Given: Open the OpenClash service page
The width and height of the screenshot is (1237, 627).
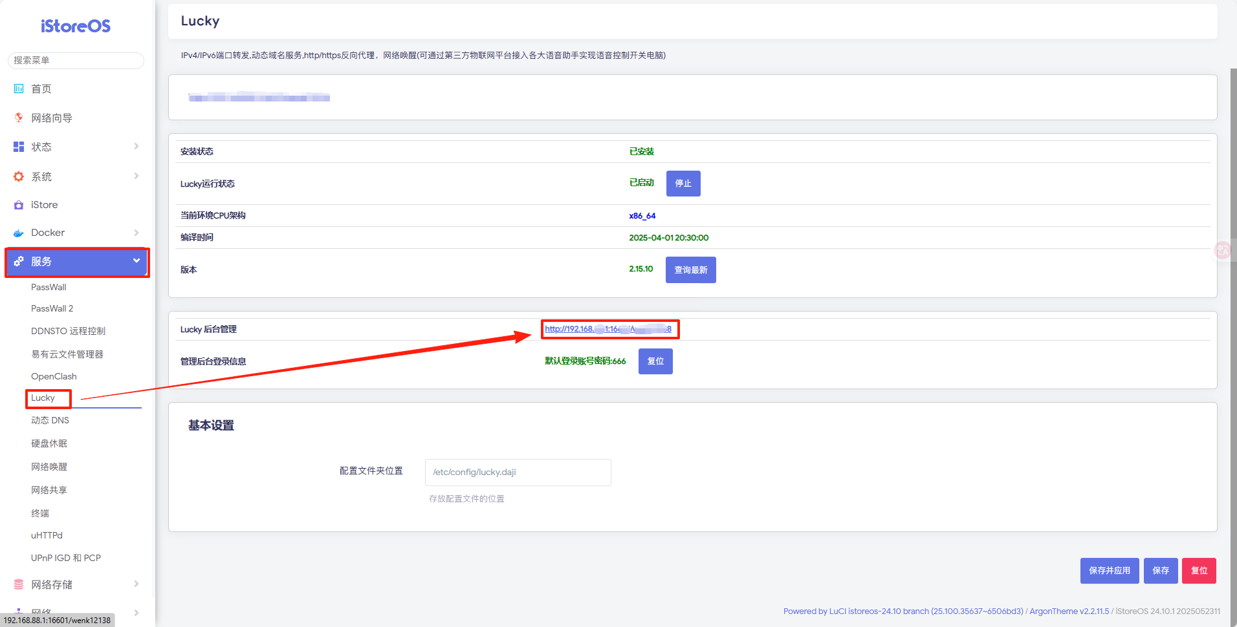Looking at the screenshot, I should [54, 376].
